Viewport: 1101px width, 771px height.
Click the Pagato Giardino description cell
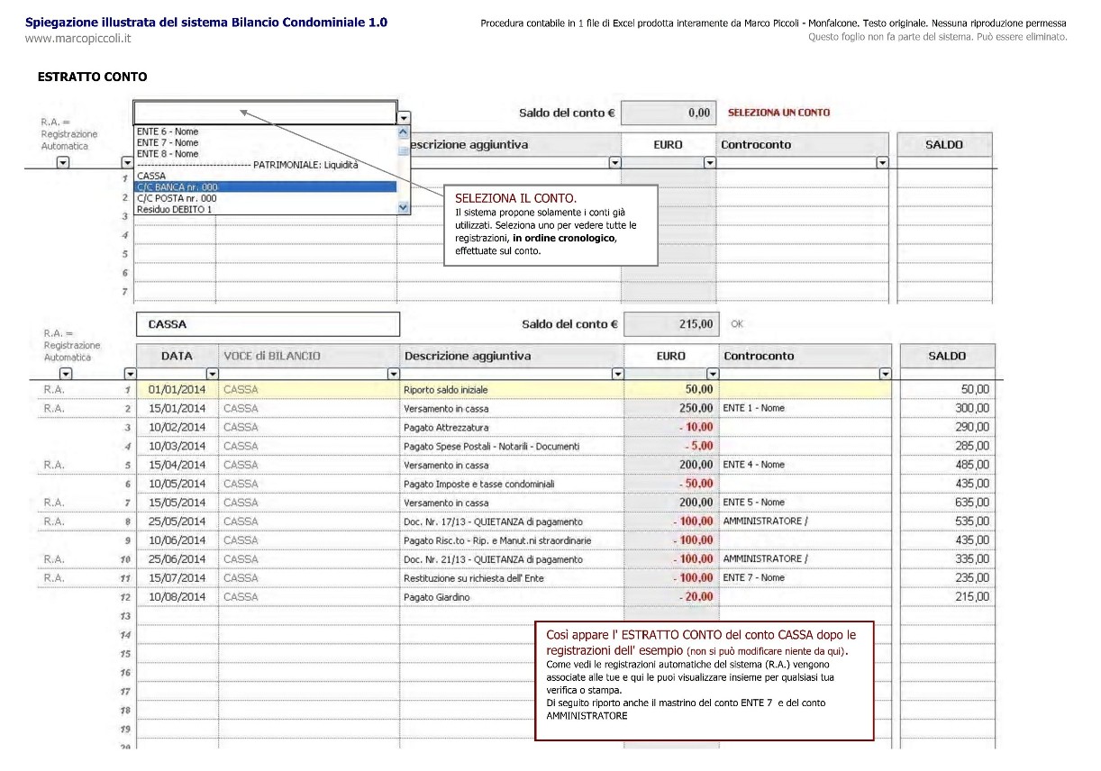(x=512, y=597)
